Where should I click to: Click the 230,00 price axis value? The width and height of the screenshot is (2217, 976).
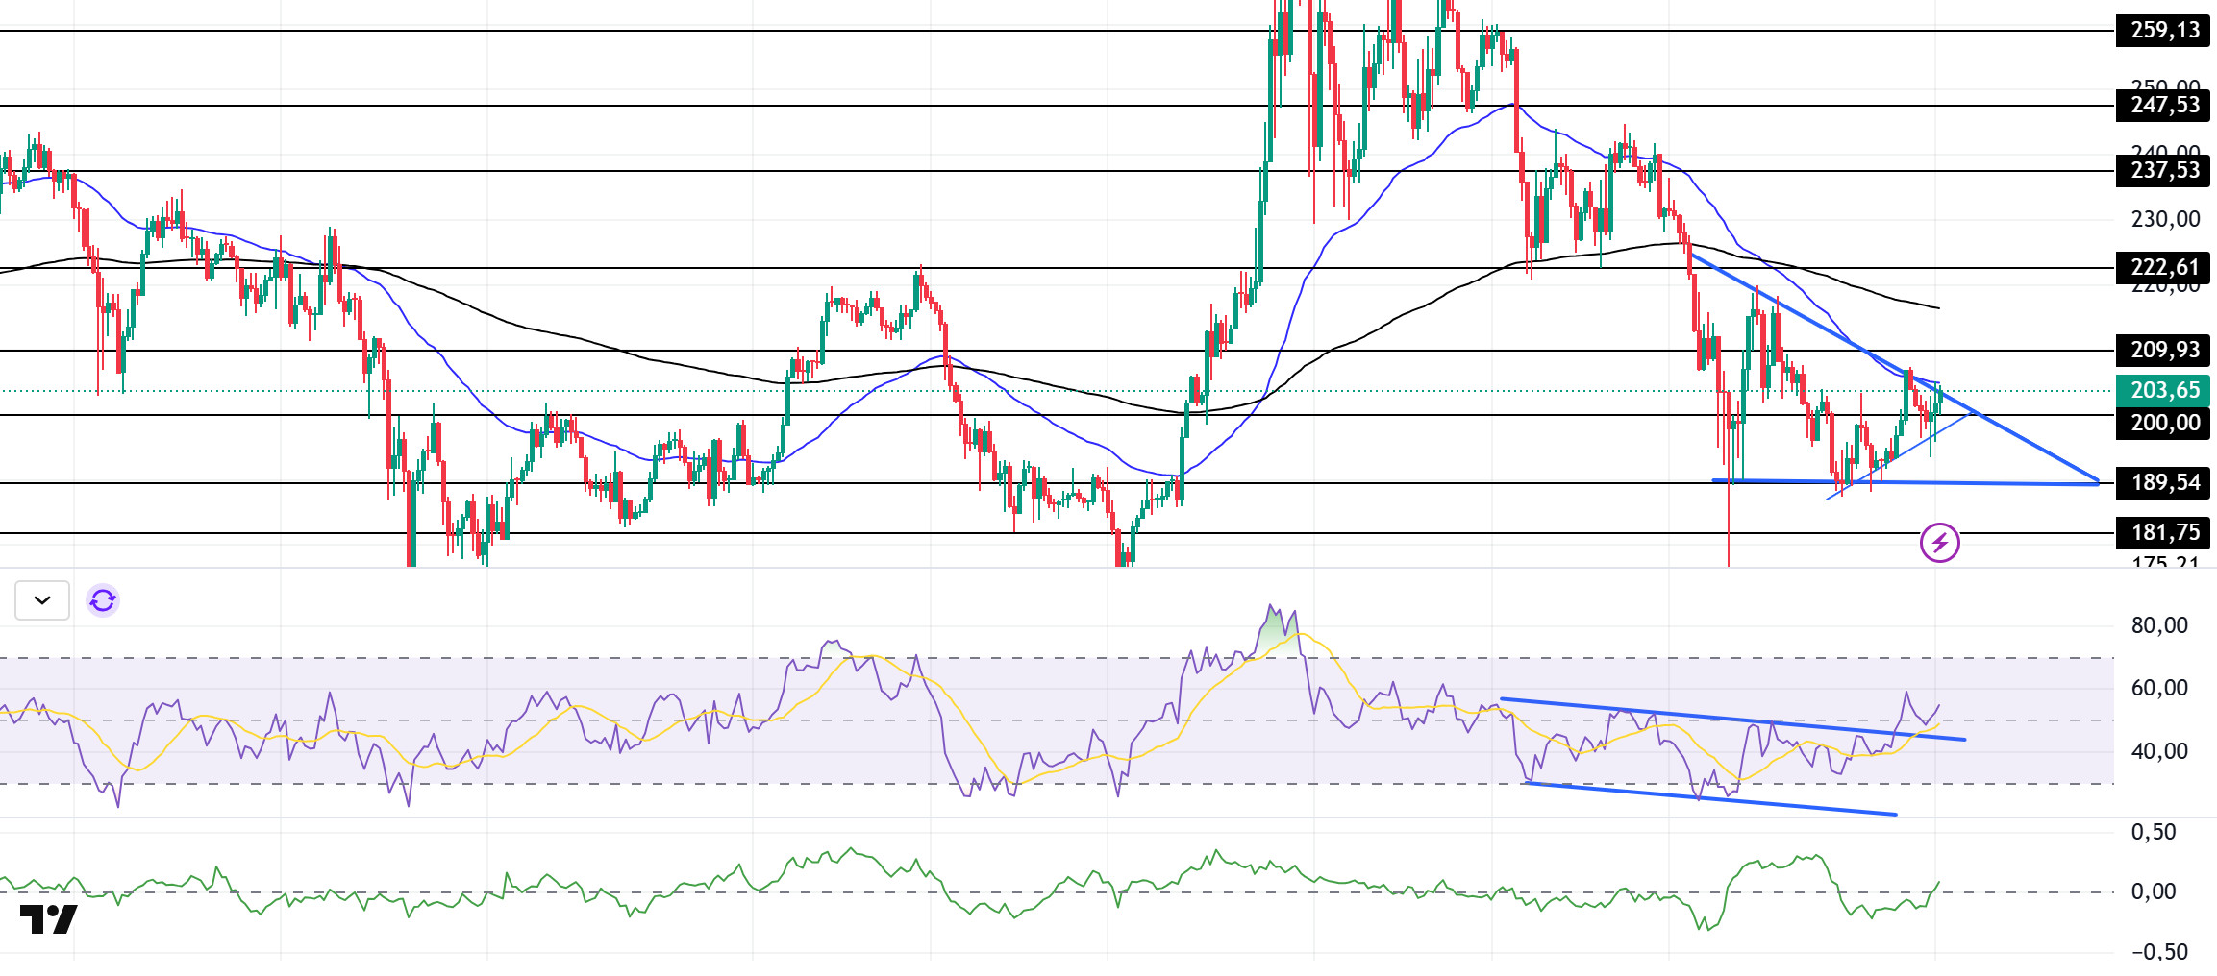pos(2165,220)
